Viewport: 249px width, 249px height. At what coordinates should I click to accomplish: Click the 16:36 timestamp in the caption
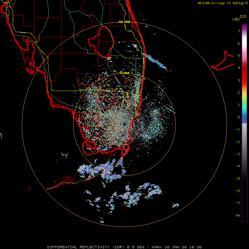pos(195,247)
